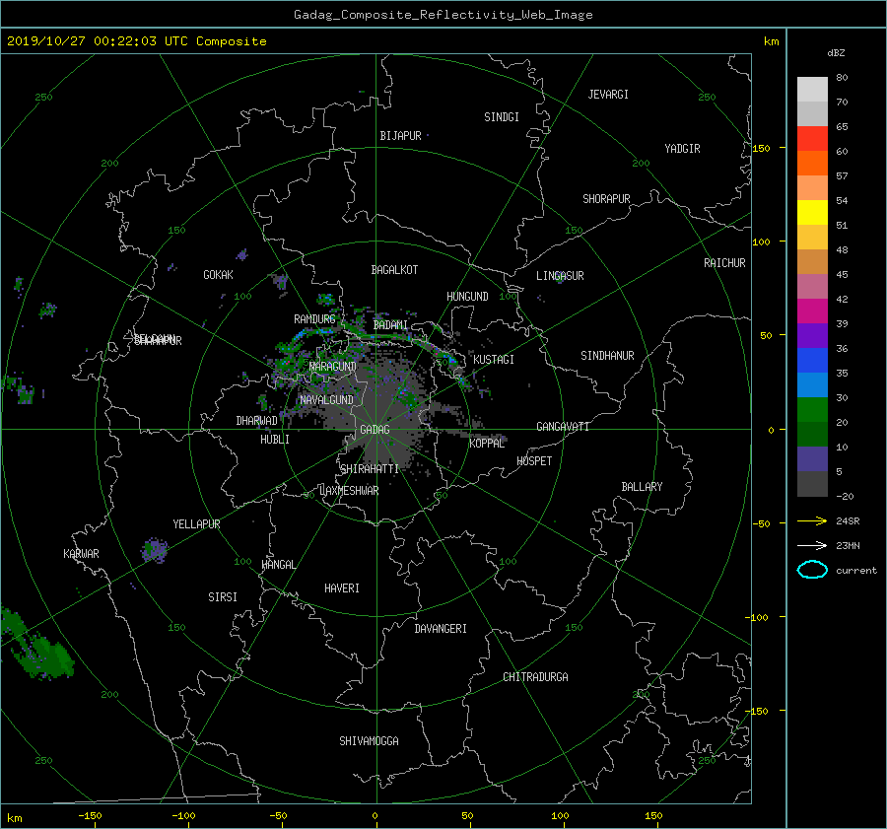Click the light gray 70-80 dBZ swatch
Screen dimensions: 887x829
[x=812, y=90]
